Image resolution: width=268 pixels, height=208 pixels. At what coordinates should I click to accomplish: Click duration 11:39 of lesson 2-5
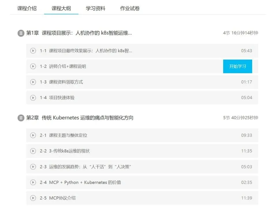[246, 198]
